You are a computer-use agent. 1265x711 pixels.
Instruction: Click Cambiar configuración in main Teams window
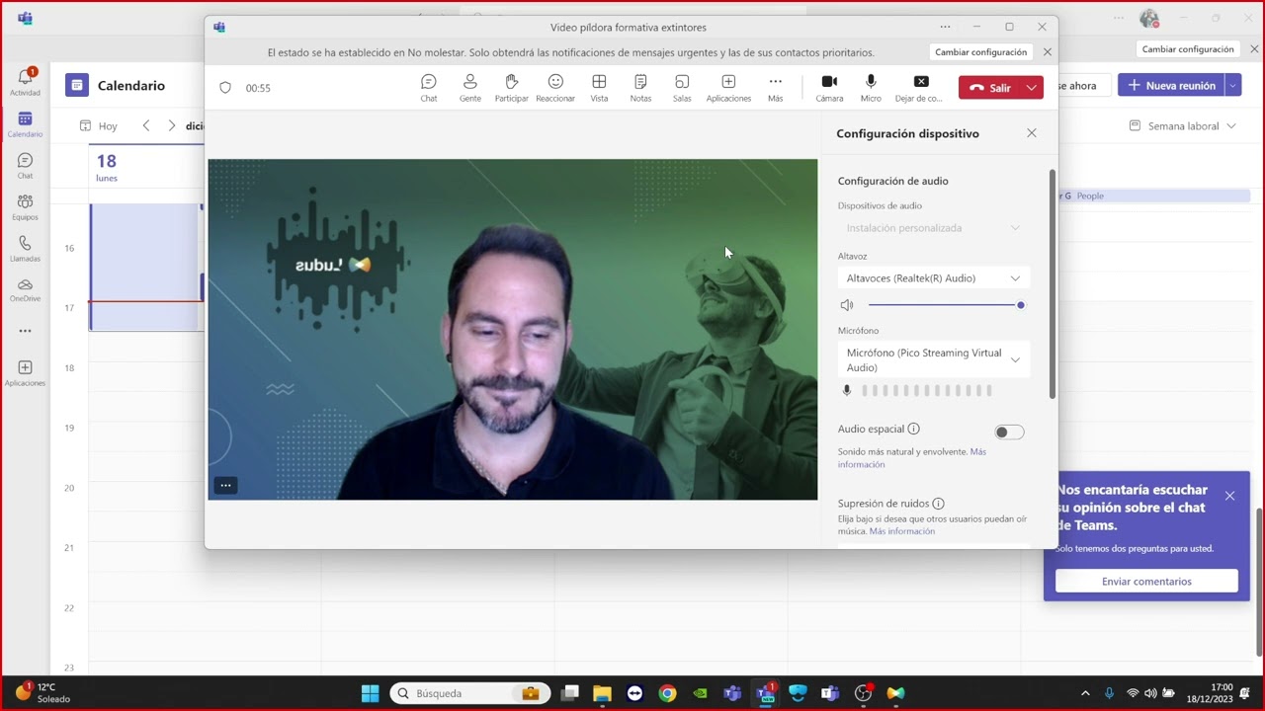tap(1188, 49)
